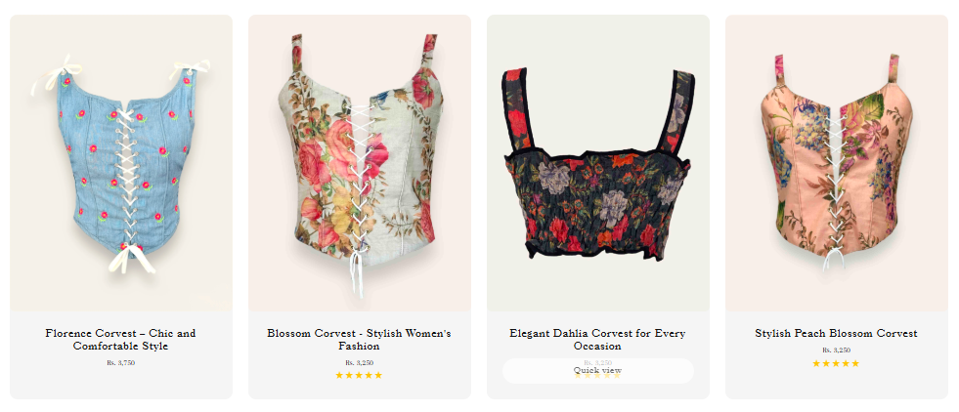Click first star of the Peach Blossom rating
This screenshot has width=959, height=412.
click(x=816, y=363)
